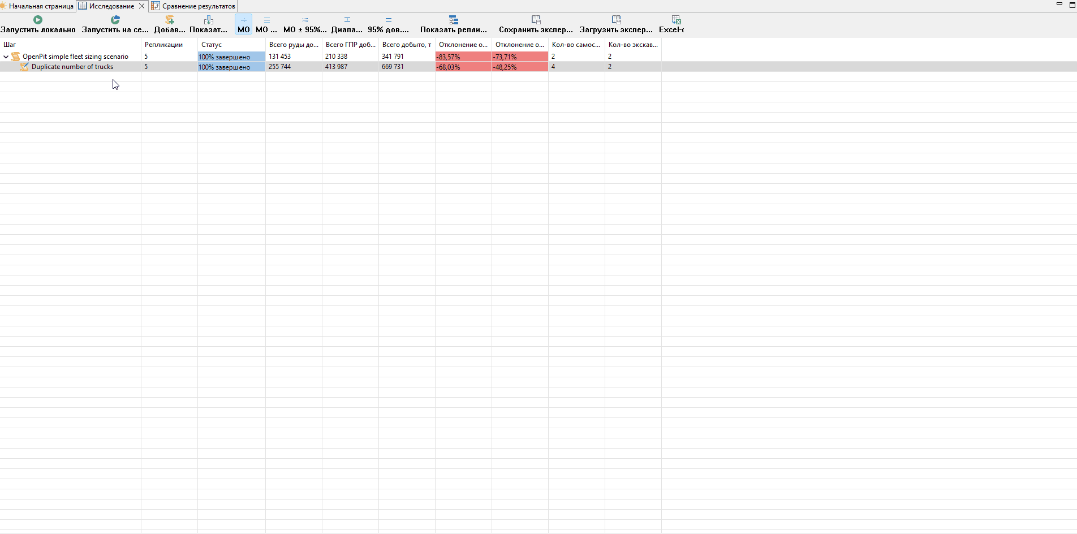Save experiment via Сохранить эксперимент icon
This screenshot has width=1077, height=534.
tap(536, 20)
